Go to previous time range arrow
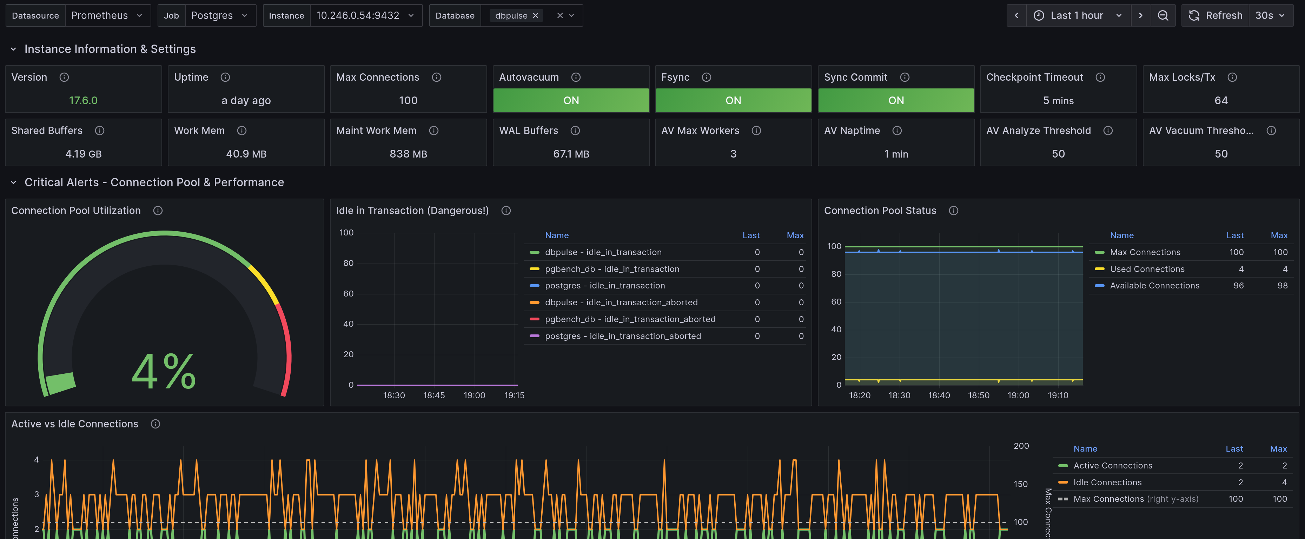 coord(1016,16)
